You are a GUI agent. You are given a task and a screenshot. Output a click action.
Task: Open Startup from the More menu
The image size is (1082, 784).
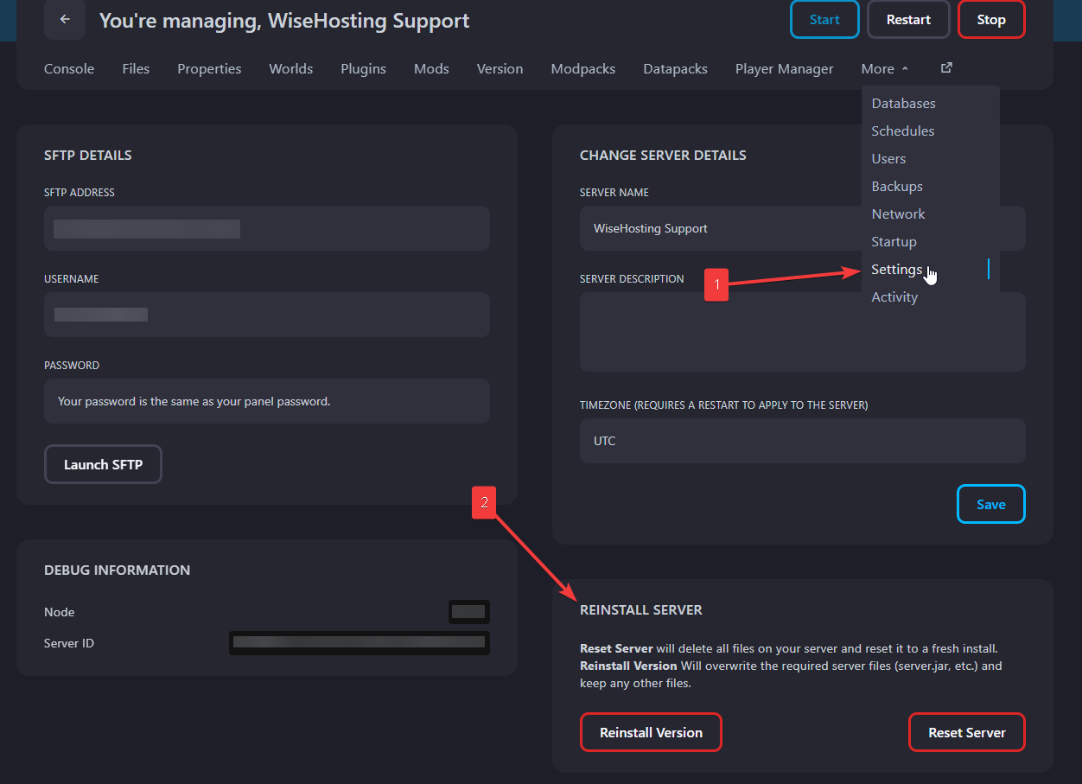pyautogui.click(x=894, y=241)
